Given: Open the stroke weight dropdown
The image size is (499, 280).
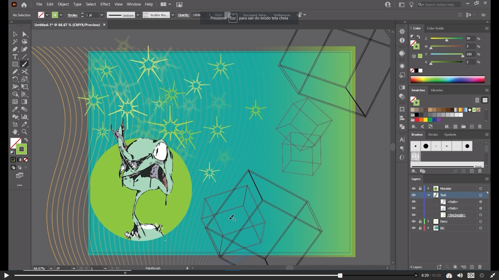Looking at the screenshot, I should [x=102, y=15].
